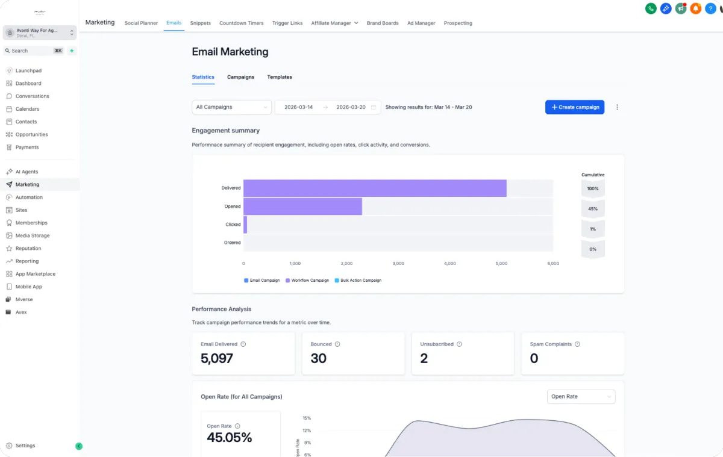Expand the Open Rate metric dropdown
Screen dimensions: 723x457
point(581,396)
